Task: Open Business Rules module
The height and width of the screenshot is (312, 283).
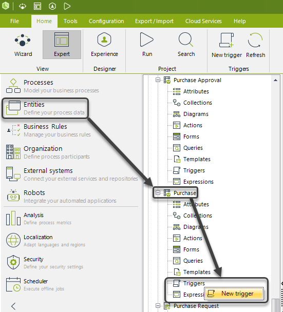Action: [x=48, y=130]
